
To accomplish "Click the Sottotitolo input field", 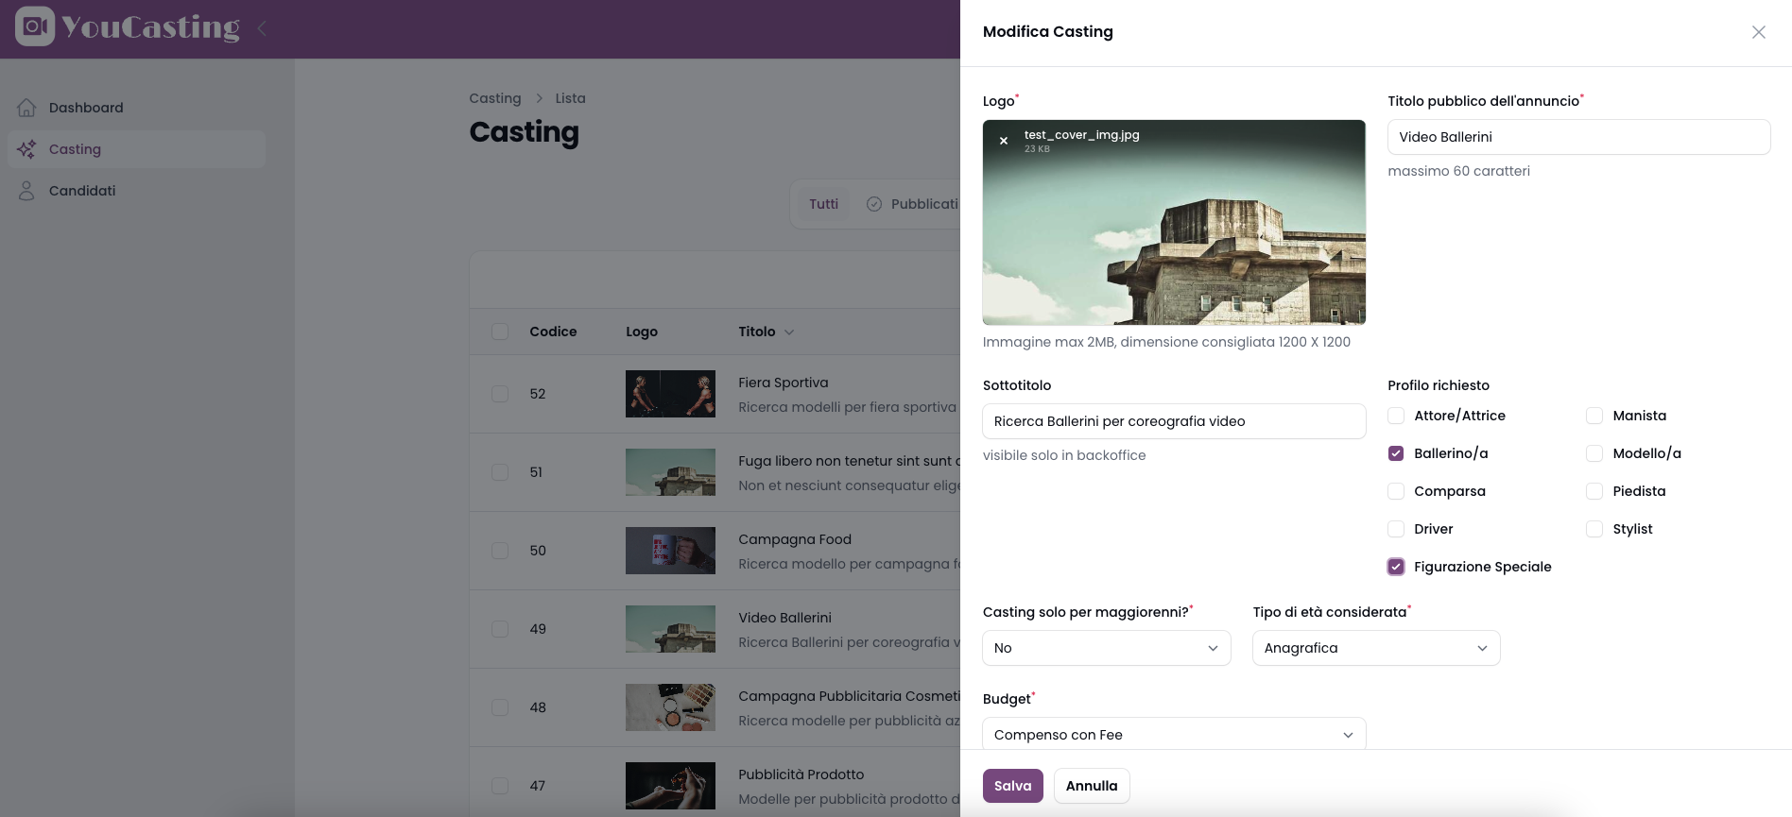I will tap(1174, 421).
